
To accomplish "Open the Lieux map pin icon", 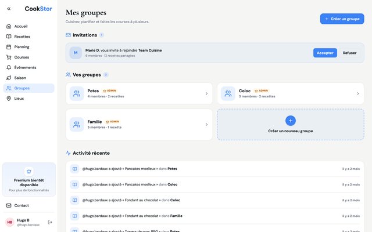I will tap(9, 98).
